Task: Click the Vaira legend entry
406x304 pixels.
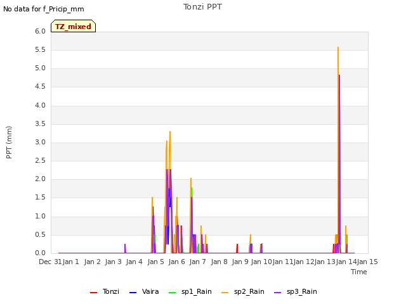Action: [144, 291]
